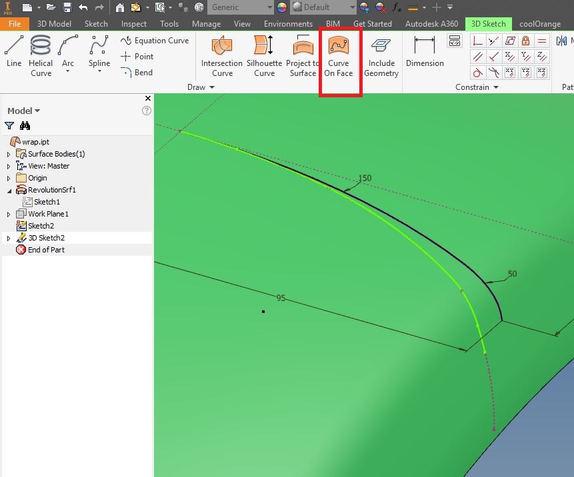This screenshot has width=574, height=477.
Task: Open the material appearance color wheel
Action: 281,7
